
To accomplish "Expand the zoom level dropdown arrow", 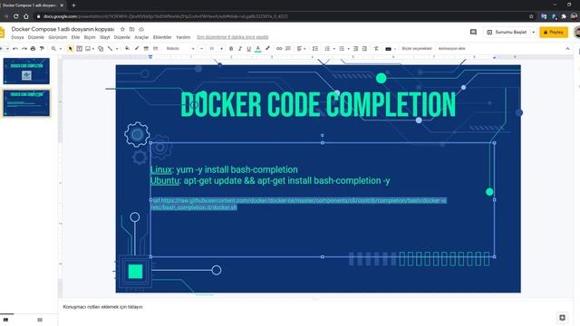I will [61, 48].
